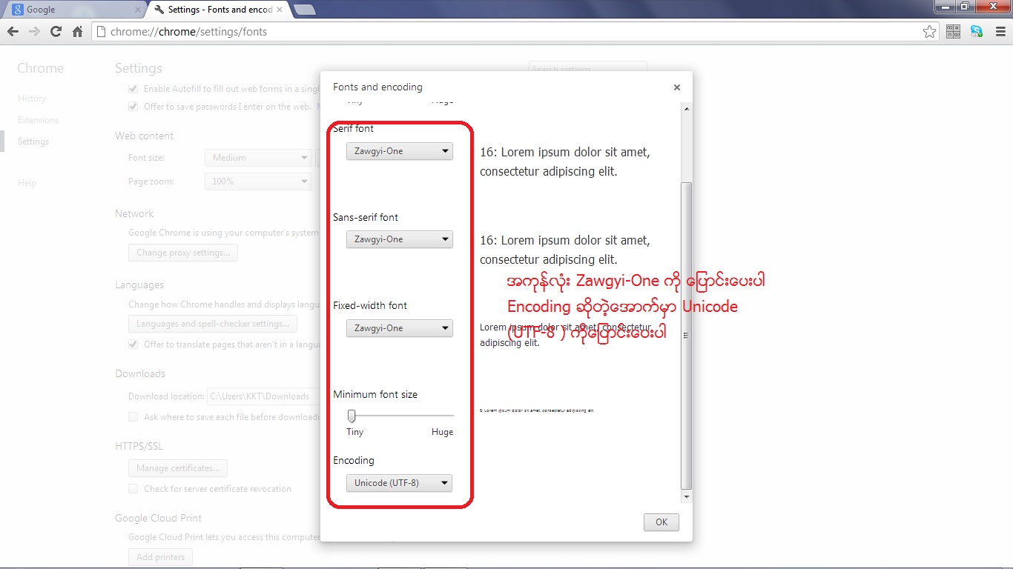Click the Serif font label
Viewport: 1013px width, 569px height.
point(354,129)
